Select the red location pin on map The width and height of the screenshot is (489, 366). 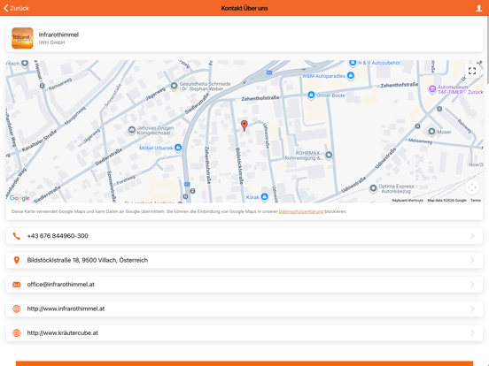pos(244,126)
